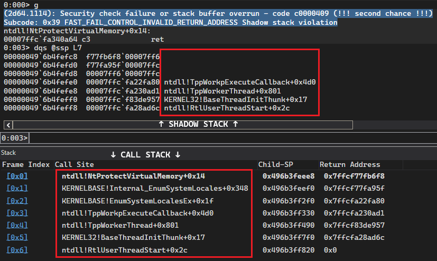Click the Subcode 0x39 FAST_FAIL line
Viewport: 437px width, 261px height.
(171, 22)
